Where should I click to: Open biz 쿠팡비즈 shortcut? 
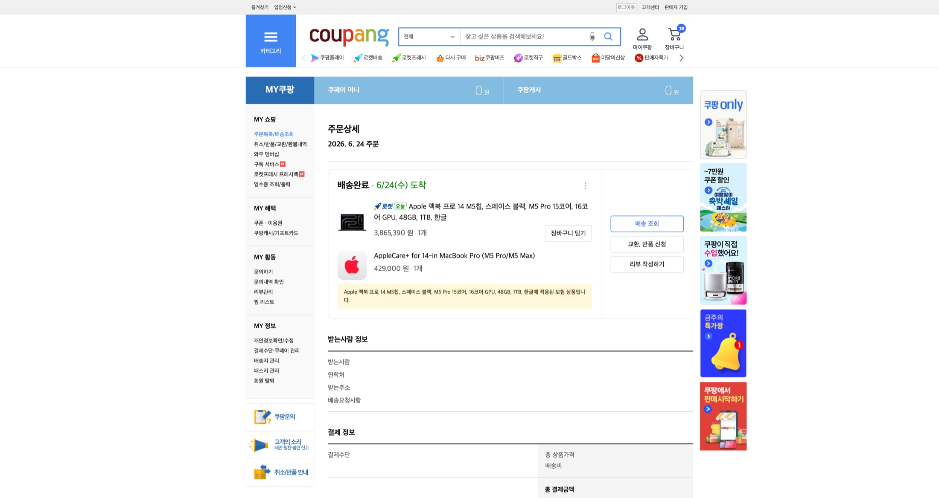(x=490, y=58)
